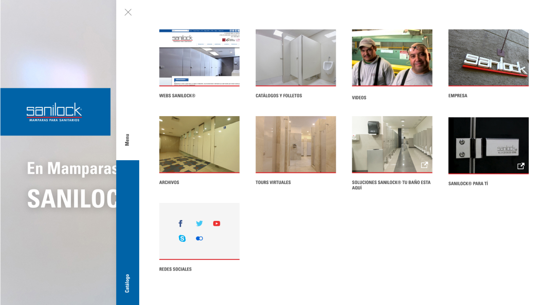This screenshot has width=543, height=305.
Task: Select the Catálogo vertical tab
Action: pos(127,283)
